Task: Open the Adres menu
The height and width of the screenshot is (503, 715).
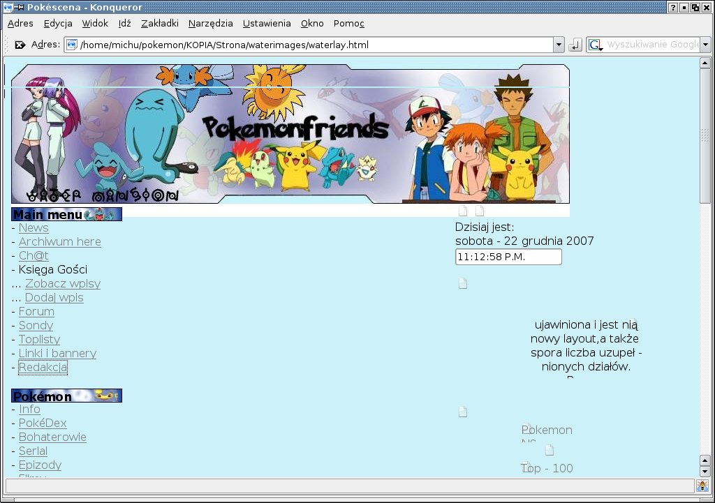Action: coord(20,23)
